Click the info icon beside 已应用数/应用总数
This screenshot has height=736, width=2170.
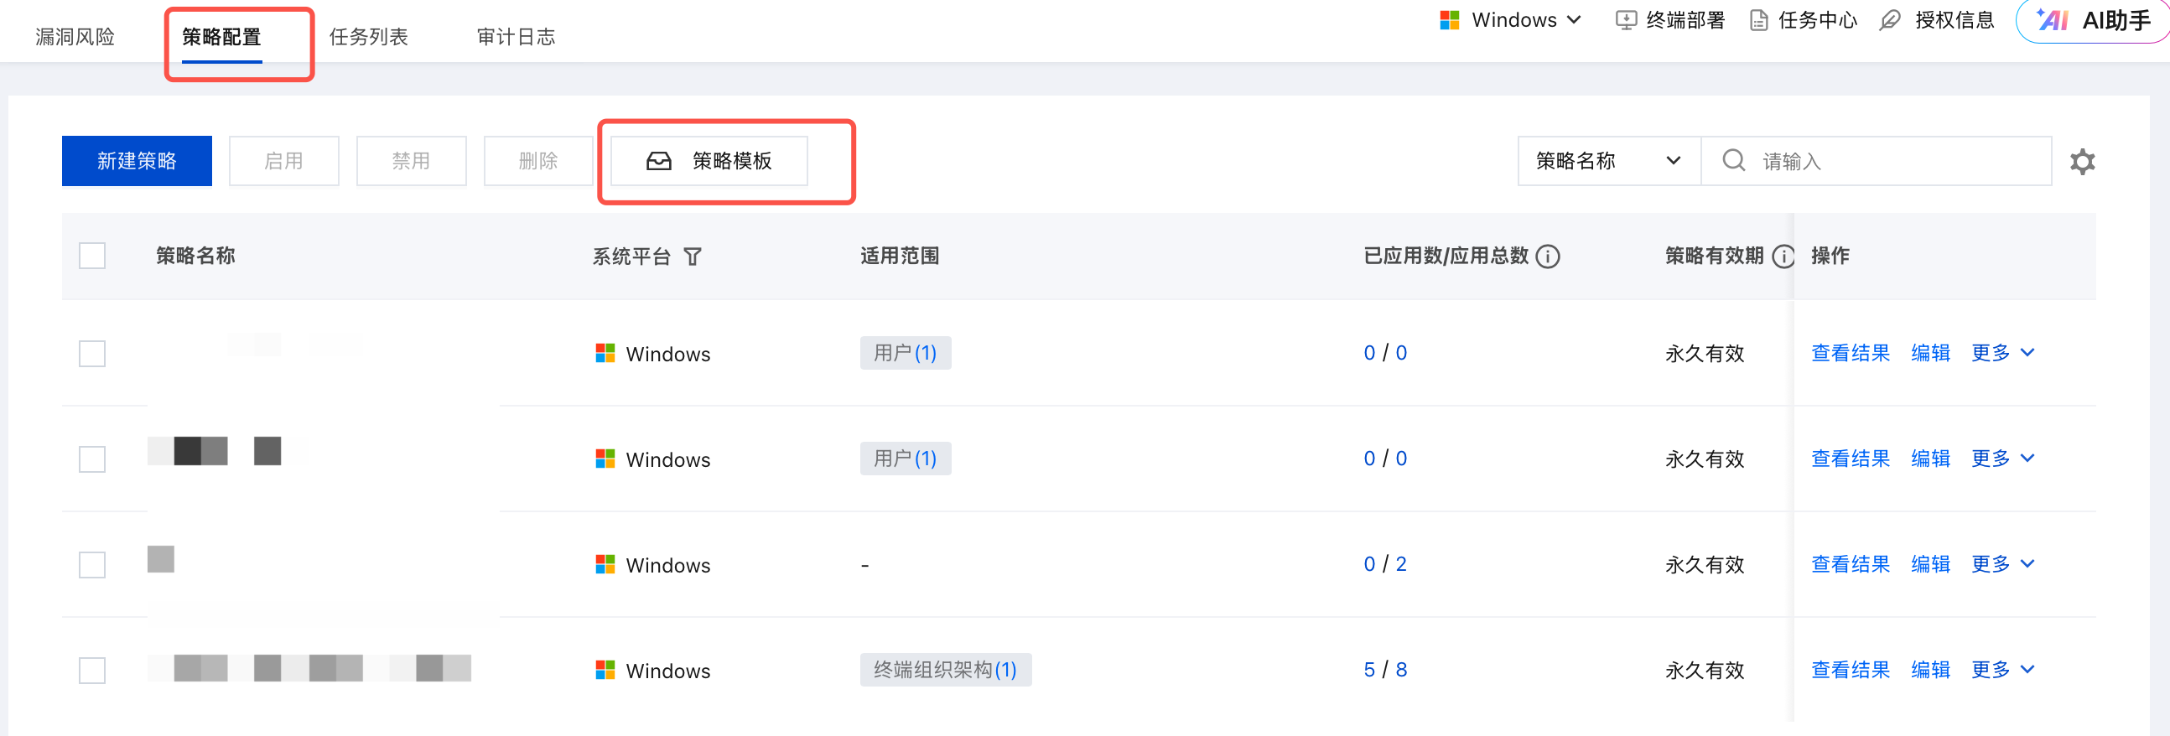(1548, 256)
